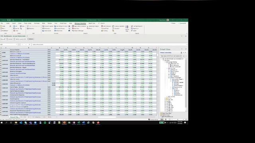
Task: Click the Scenarios ribbon icon
Action: (x=47, y=31)
